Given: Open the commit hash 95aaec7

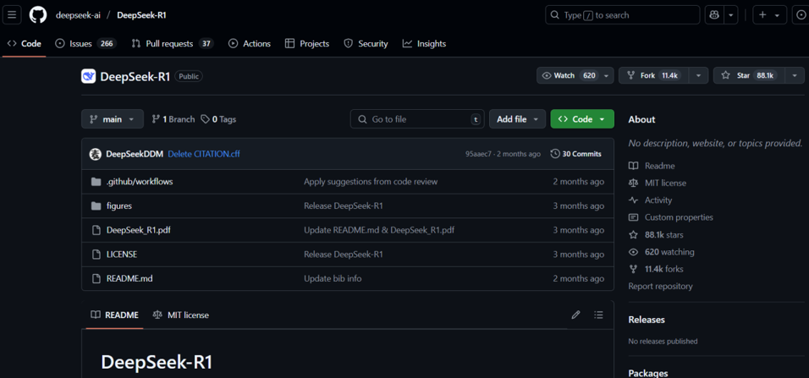Looking at the screenshot, I should [x=479, y=154].
